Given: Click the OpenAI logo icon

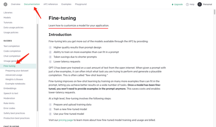Looking at the screenshot, I should [5, 4].
